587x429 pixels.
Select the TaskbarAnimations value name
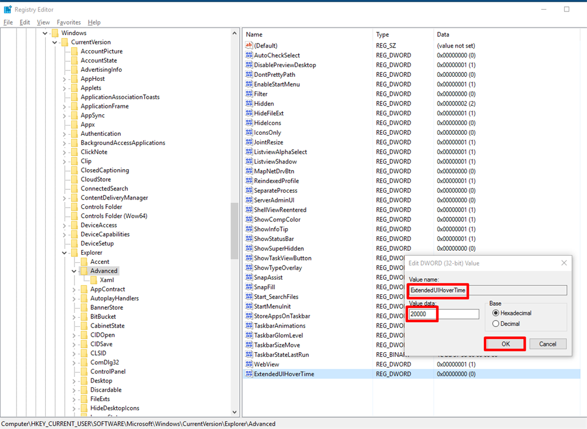tap(280, 326)
